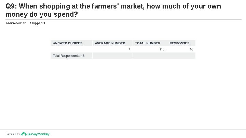Click the 'Answered: 16' label

16,23
